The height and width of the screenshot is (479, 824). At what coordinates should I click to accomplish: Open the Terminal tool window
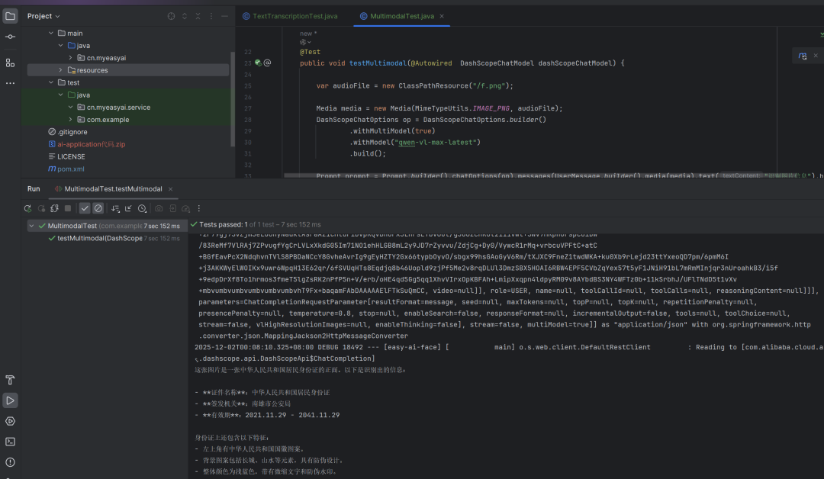tap(10, 441)
